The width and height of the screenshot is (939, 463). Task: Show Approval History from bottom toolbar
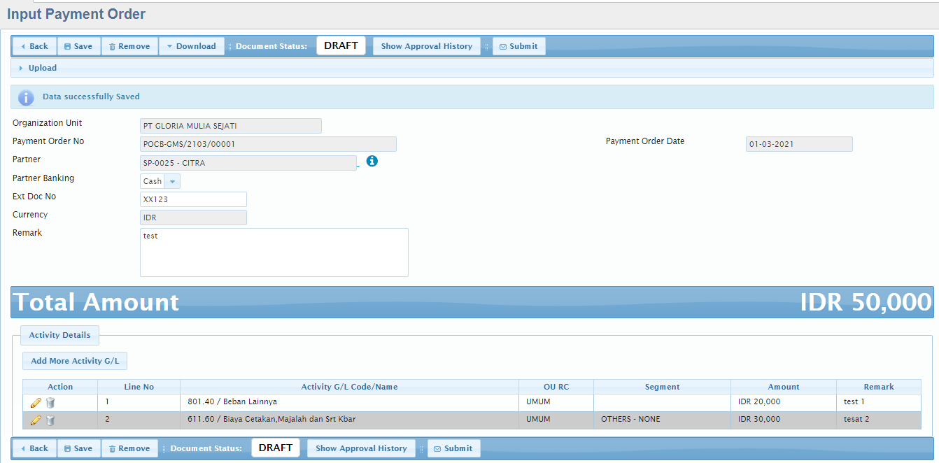pos(361,448)
